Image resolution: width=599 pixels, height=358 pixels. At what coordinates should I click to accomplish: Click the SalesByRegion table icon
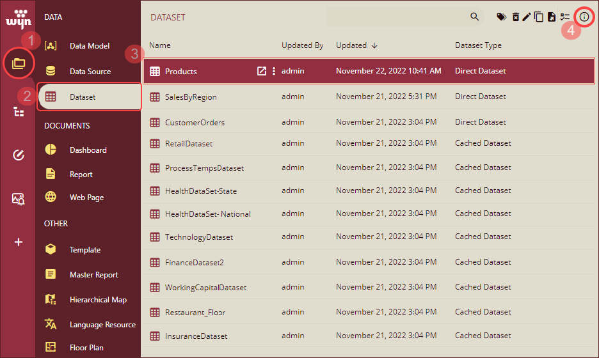155,97
